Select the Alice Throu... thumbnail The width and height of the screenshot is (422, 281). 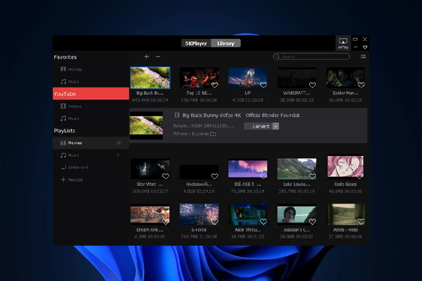tap(248, 215)
